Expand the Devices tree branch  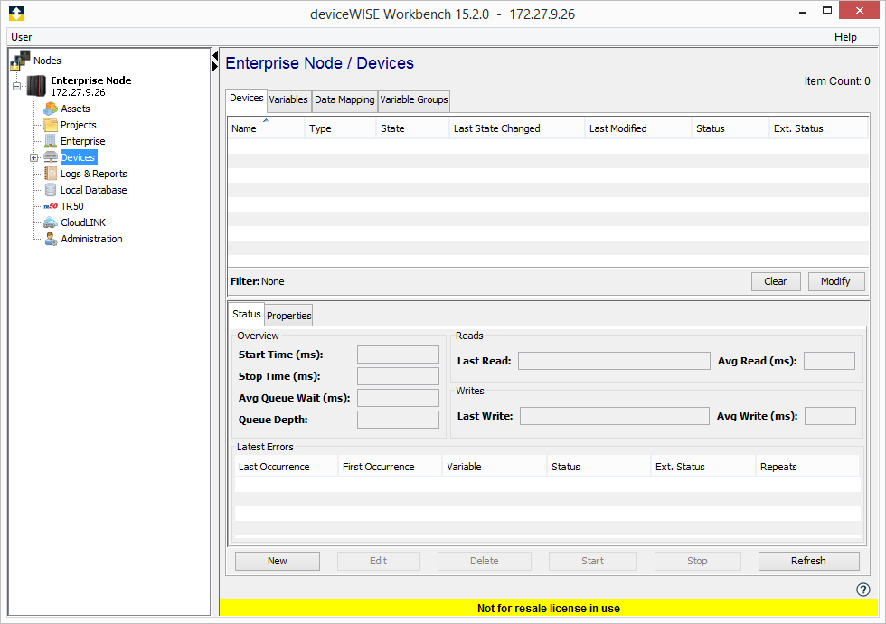(x=34, y=157)
